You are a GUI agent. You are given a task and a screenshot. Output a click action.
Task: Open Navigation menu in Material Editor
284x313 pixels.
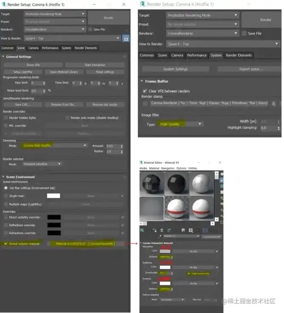point(168,168)
